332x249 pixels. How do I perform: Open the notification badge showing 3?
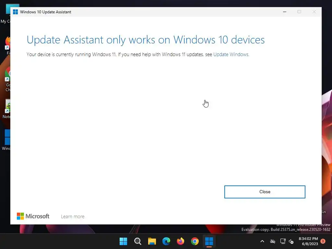click(323, 241)
